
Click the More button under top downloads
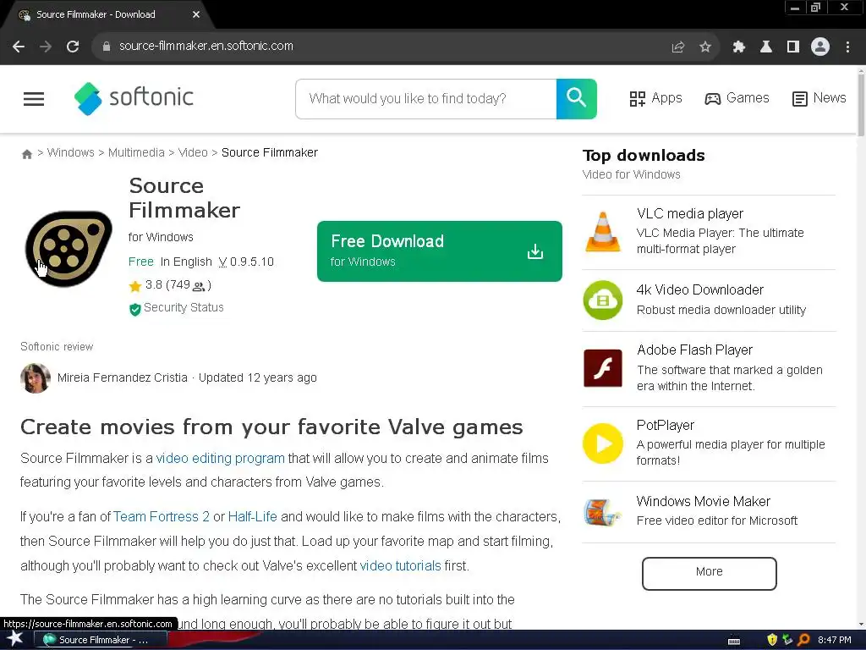pos(710,573)
